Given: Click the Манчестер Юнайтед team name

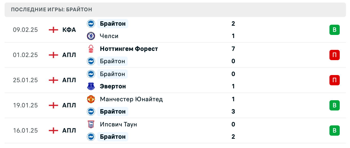Looking at the screenshot, I should 131,99.
